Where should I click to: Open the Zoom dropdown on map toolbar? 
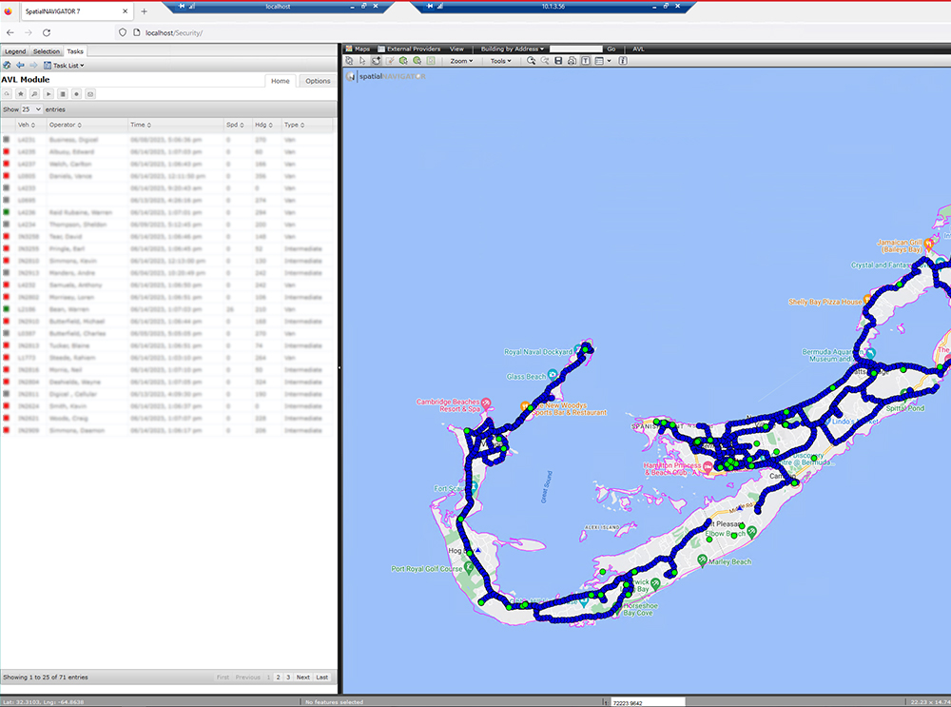coord(461,61)
